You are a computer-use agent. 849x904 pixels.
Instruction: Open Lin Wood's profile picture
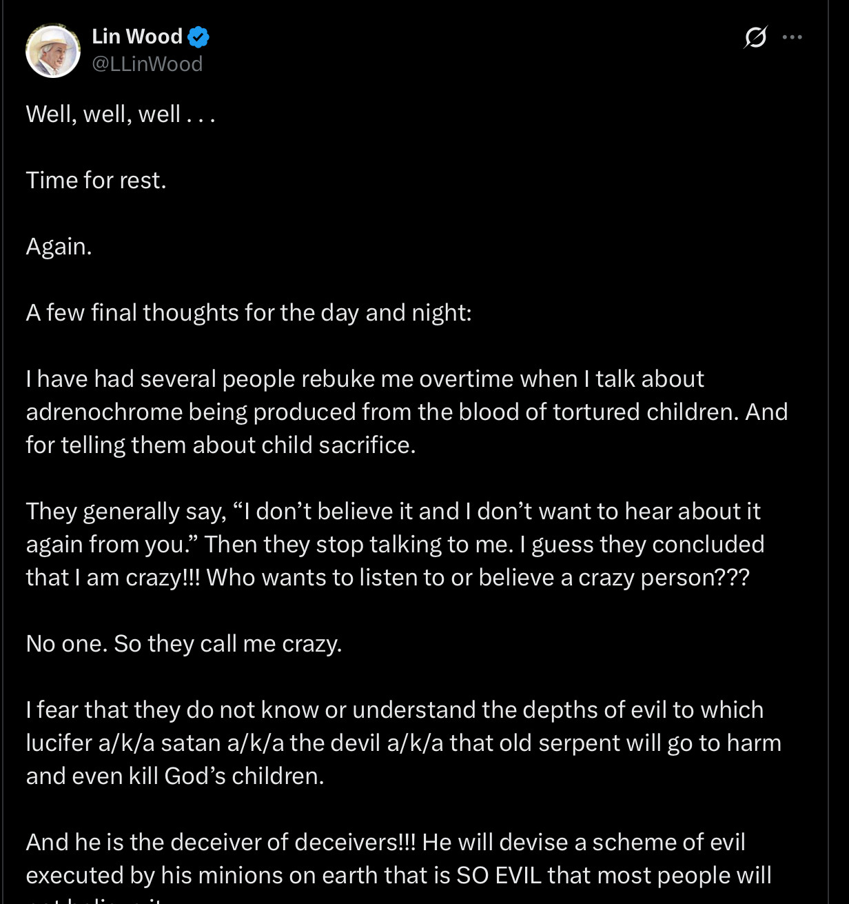click(53, 51)
